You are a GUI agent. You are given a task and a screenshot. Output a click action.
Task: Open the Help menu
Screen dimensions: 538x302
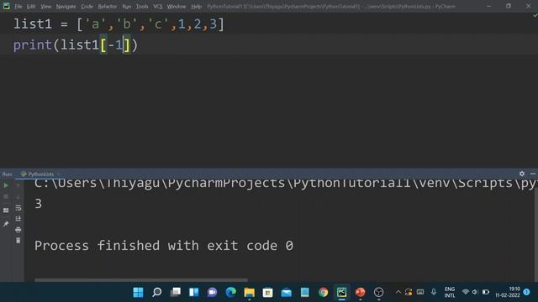pos(196,7)
